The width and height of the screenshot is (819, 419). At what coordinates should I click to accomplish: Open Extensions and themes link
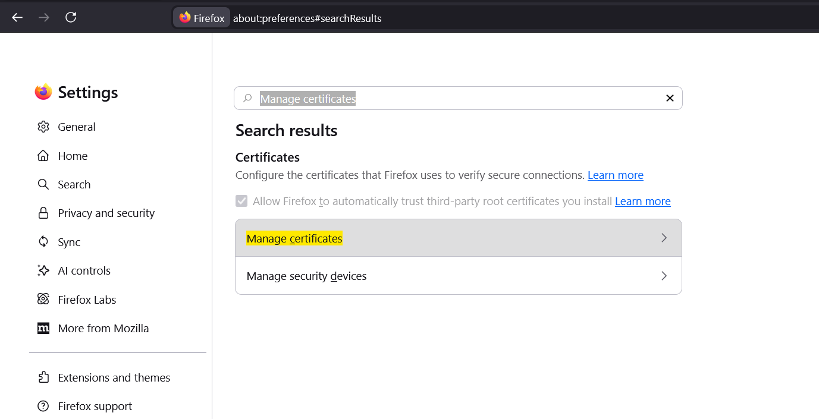pos(114,377)
